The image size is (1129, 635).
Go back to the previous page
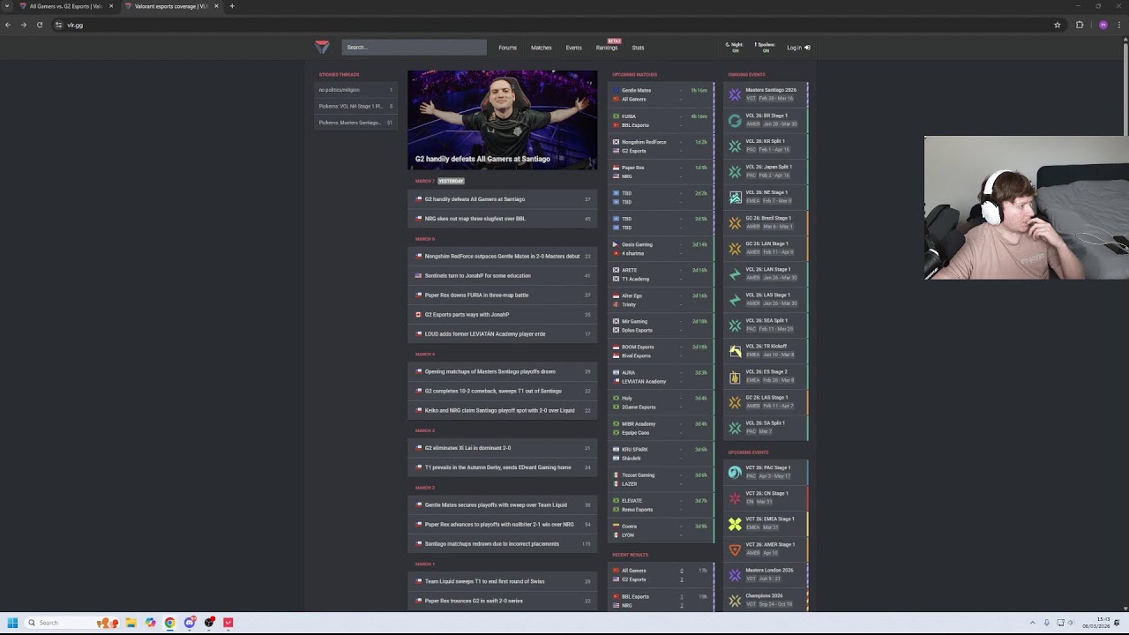click(x=8, y=25)
